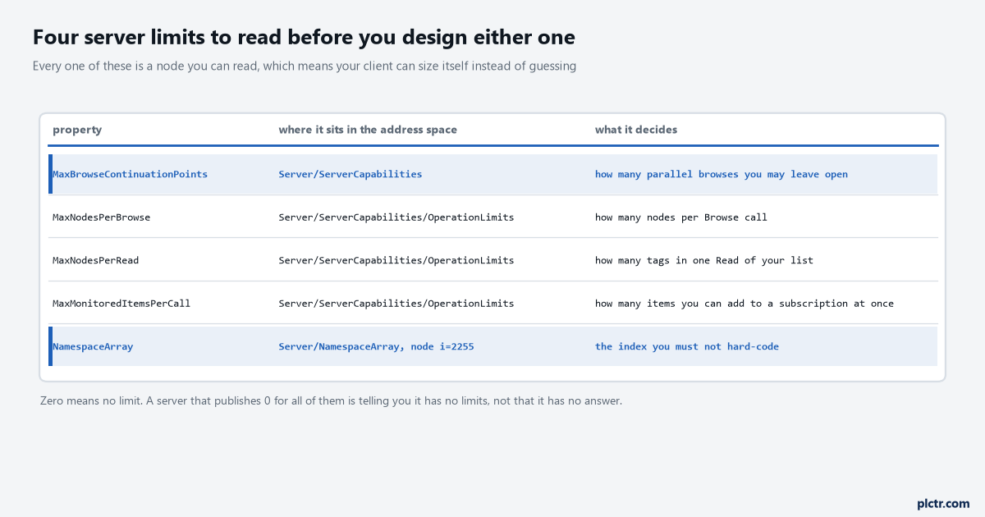Select "how many parallel browses you may leave open"

point(722,174)
